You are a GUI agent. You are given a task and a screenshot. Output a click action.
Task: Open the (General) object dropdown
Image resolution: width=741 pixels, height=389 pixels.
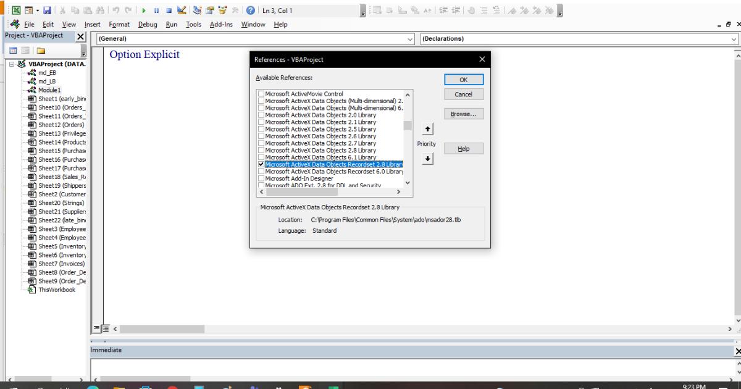click(409, 40)
